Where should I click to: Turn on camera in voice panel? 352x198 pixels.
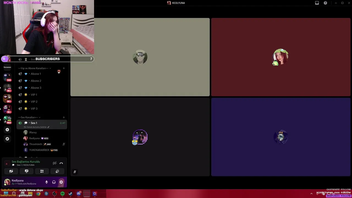click(11, 171)
